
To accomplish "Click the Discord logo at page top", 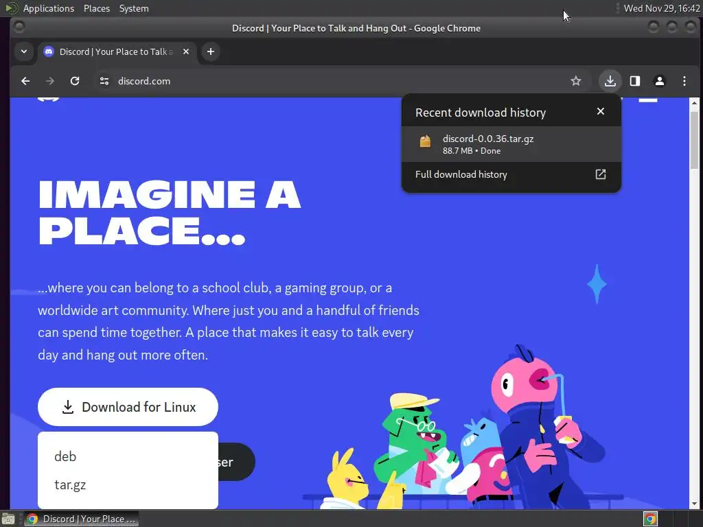I will (x=49, y=99).
